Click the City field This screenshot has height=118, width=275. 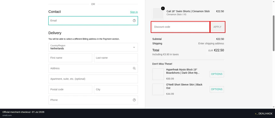point(116,89)
